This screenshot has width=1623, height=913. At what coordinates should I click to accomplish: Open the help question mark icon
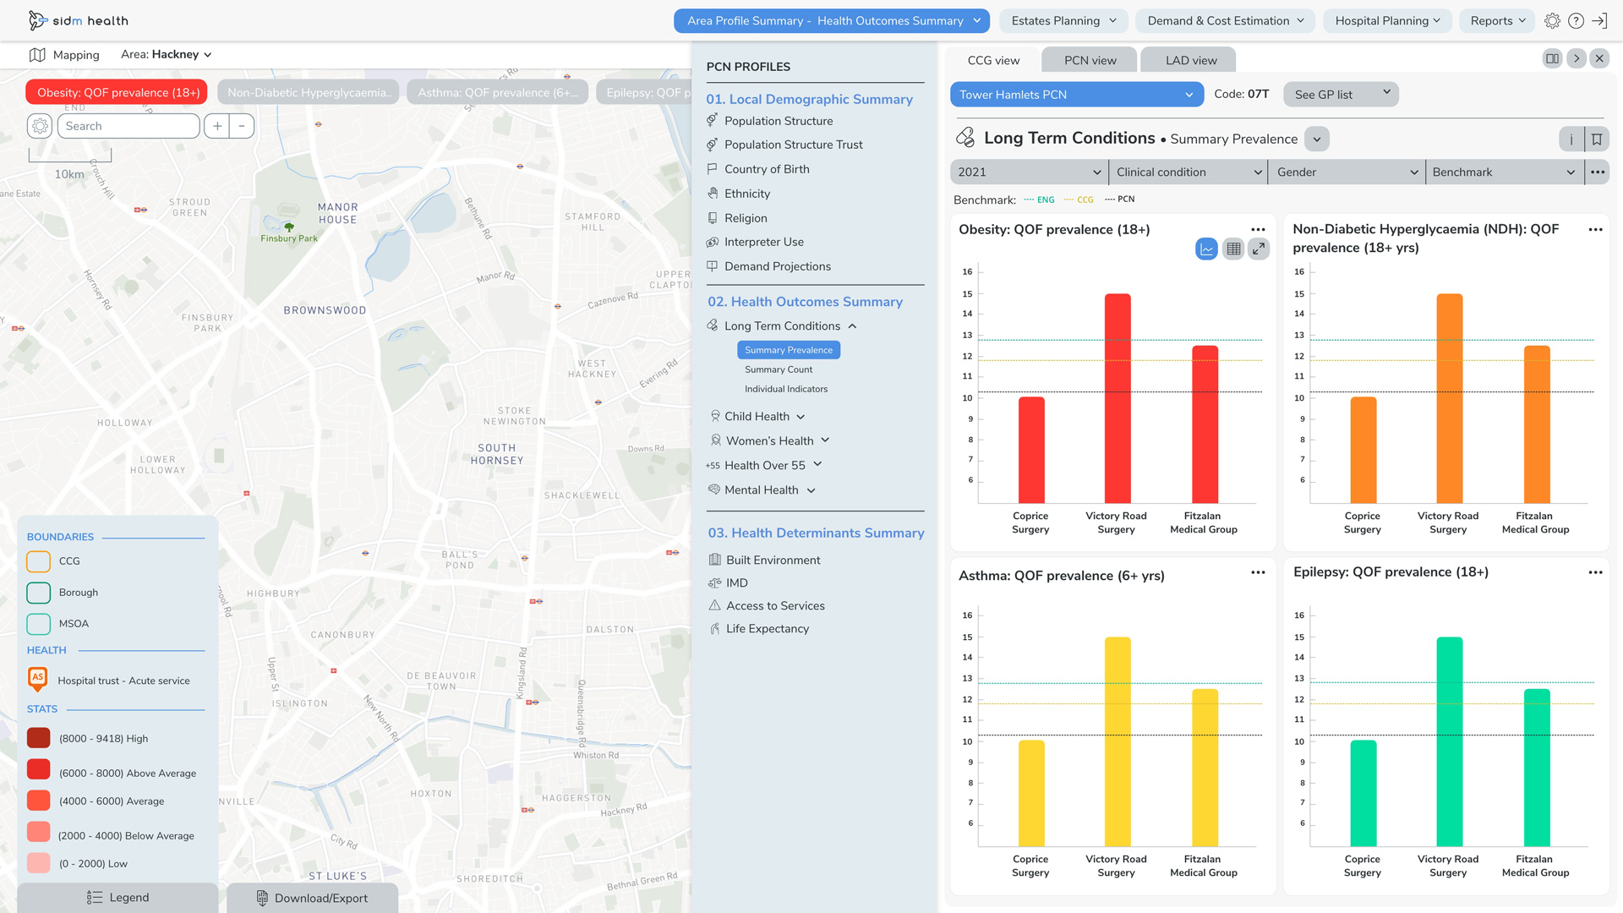click(x=1576, y=21)
